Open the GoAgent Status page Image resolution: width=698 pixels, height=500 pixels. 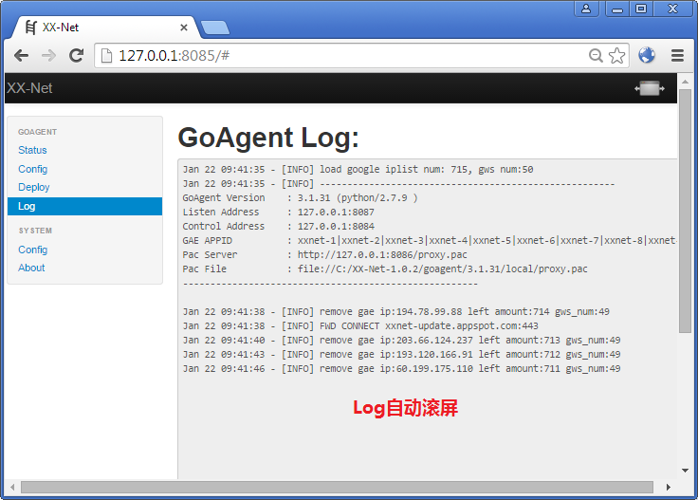[32, 150]
